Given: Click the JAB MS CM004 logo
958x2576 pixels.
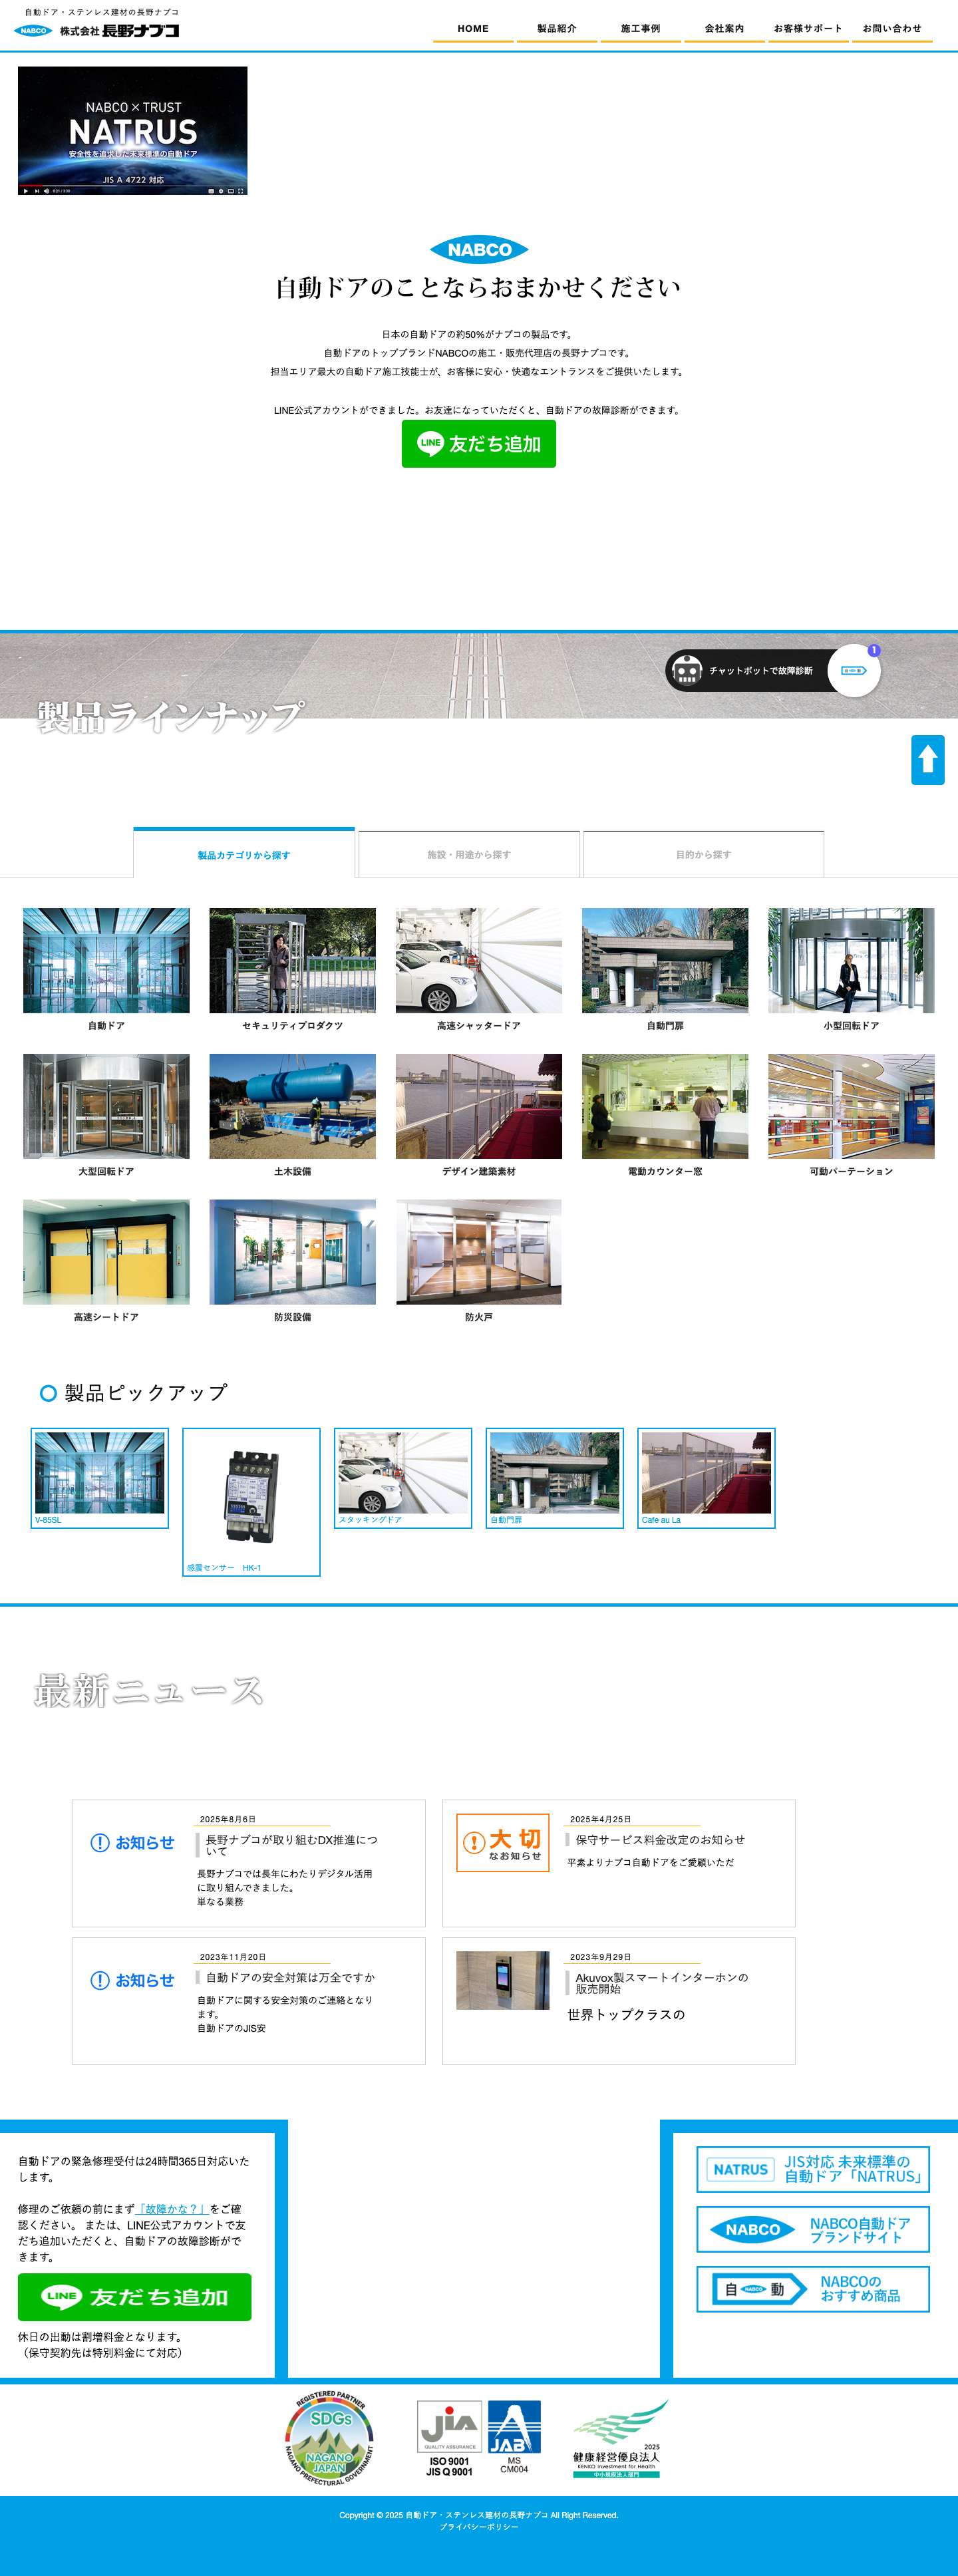Looking at the screenshot, I should point(514,2437).
